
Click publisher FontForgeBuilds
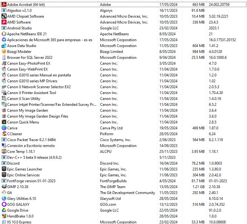click(113, 181)
